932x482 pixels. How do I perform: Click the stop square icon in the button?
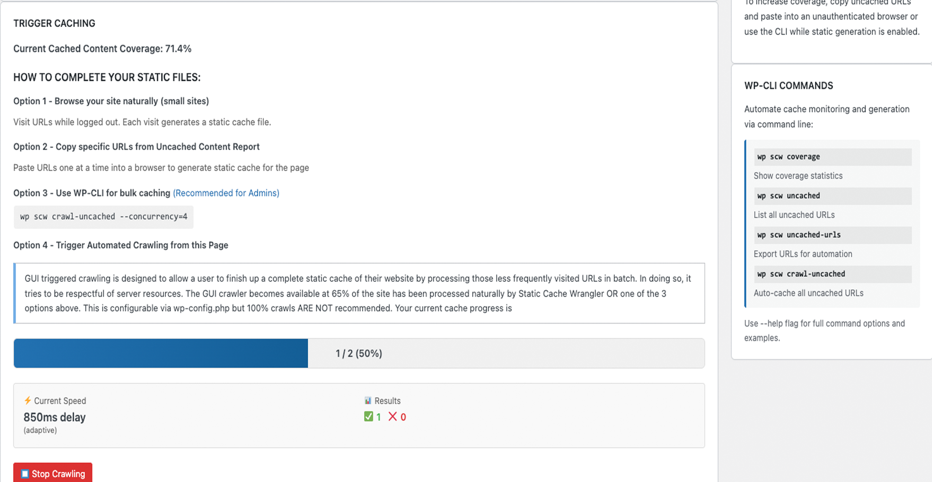(x=25, y=474)
